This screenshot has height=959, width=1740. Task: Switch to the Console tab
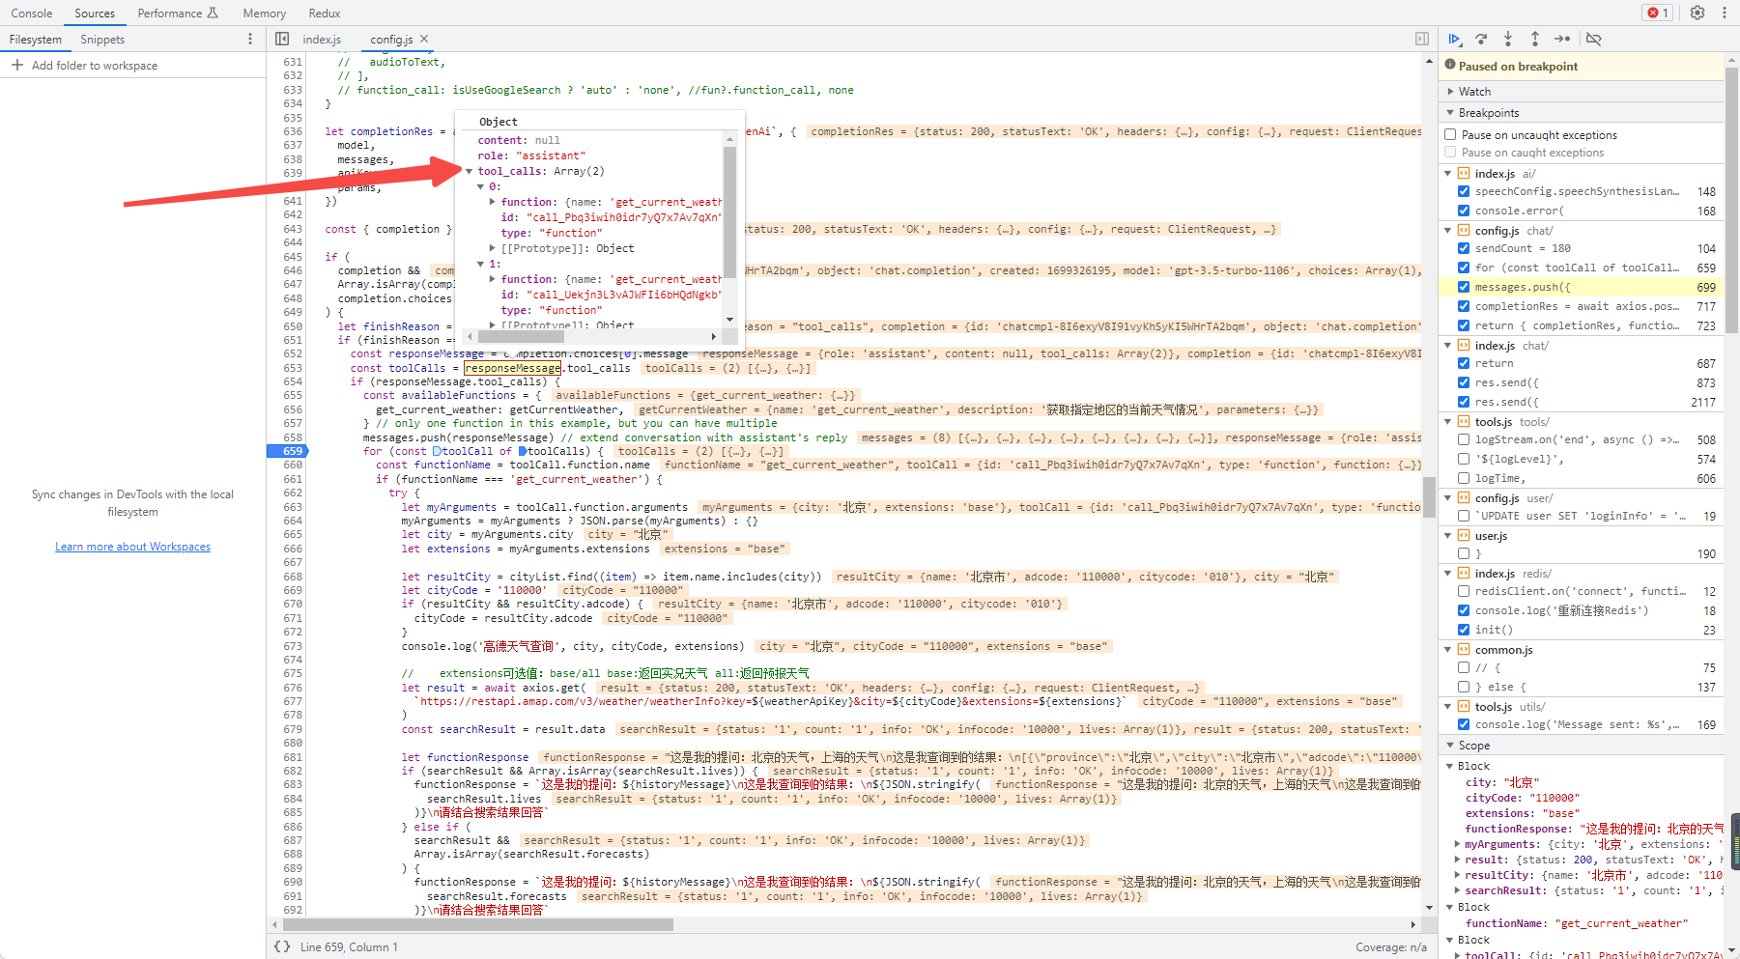coord(32,13)
